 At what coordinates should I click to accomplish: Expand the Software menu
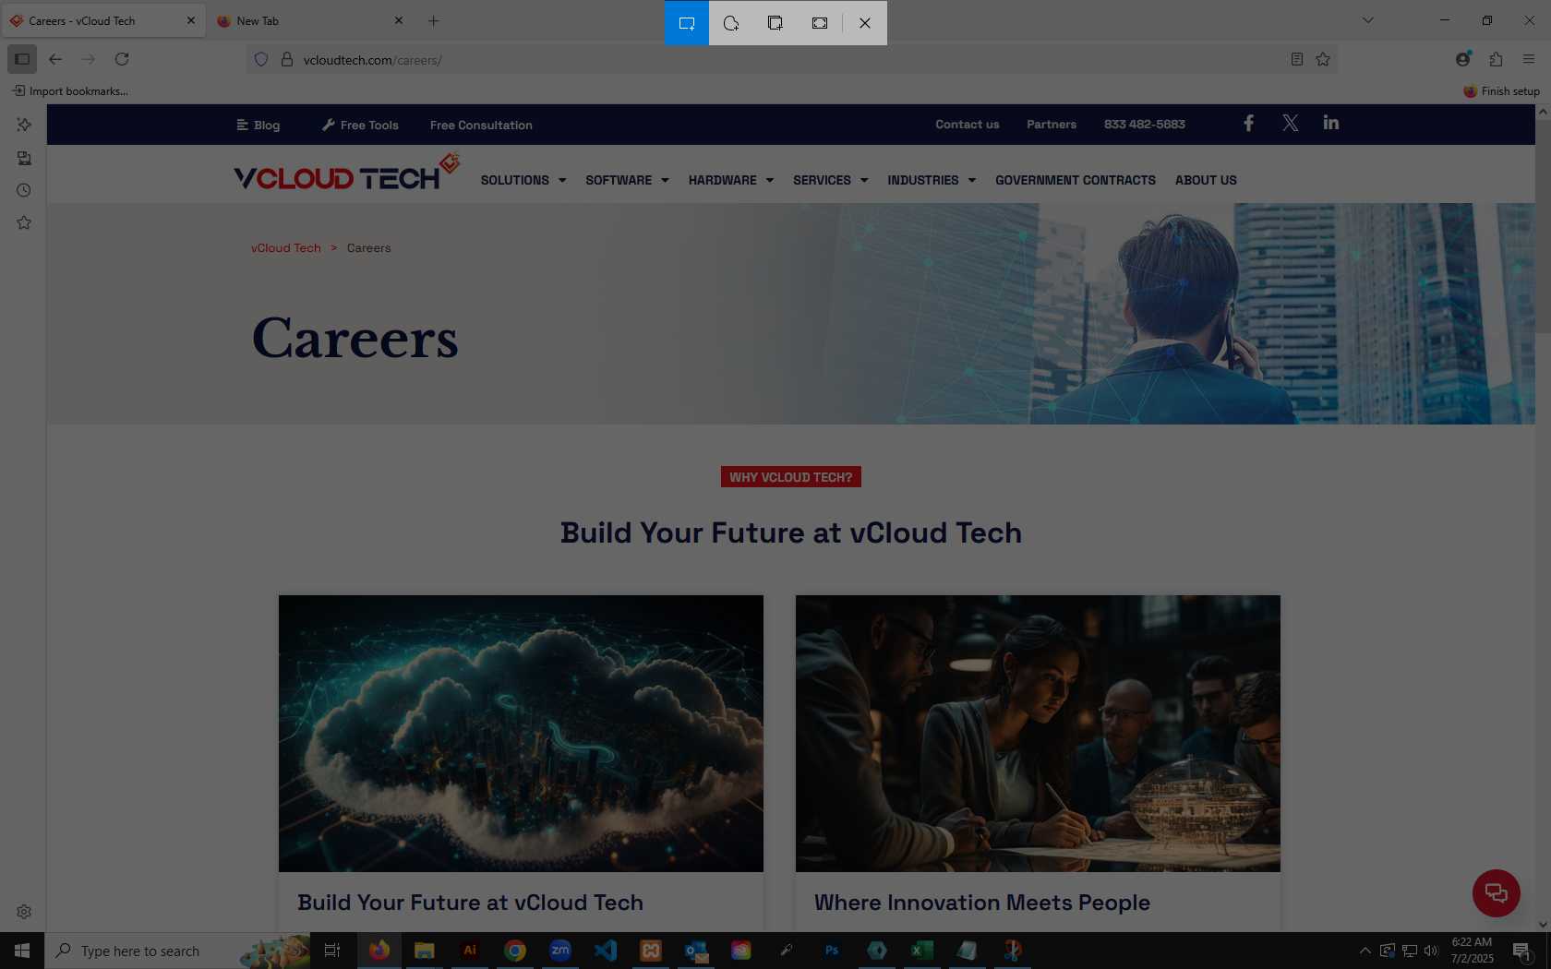tap(627, 180)
